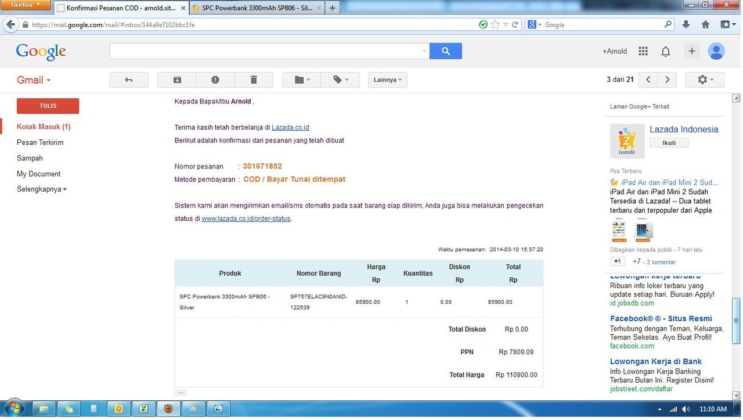Open the Sampah folder
Image resolution: width=743 pixels, height=420 pixels.
pyautogui.click(x=30, y=158)
